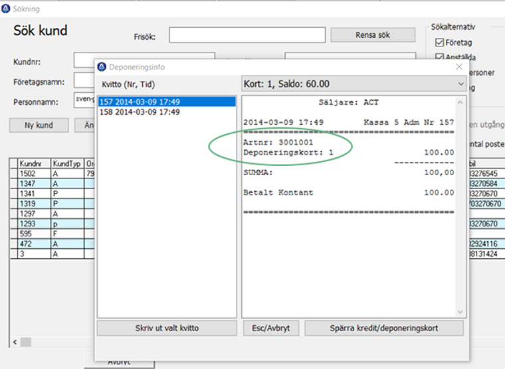Viewport: 505px width, 369px height.
Task: Toggle the Företag checkbox
Action: pyautogui.click(x=439, y=42)
